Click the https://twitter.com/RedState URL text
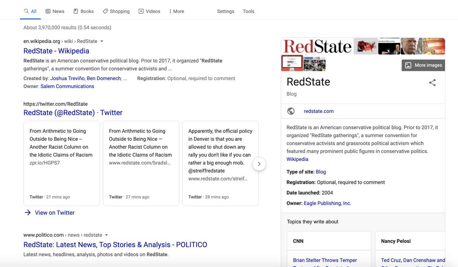The image size is (458, 267). (55, 104)
